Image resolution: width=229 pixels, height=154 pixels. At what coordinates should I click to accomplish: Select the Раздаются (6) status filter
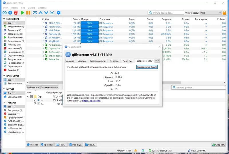click(x=14, y=30)
